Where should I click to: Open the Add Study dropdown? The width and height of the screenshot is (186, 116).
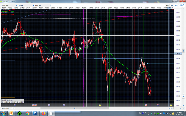7,108
